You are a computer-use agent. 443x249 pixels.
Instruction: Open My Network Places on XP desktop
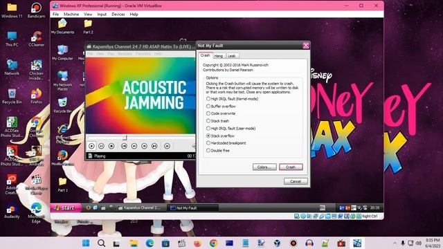[x=62, y=81]
